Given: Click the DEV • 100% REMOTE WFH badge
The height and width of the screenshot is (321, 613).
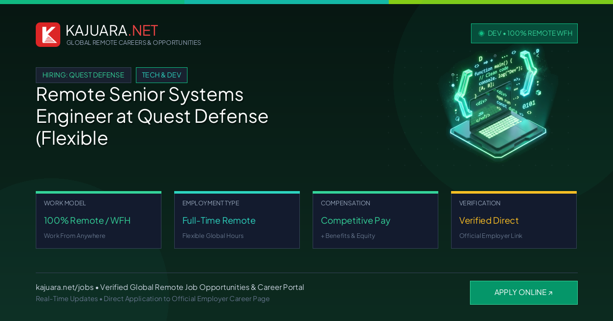Looking at the screenshot, I should [x=524, y=33].
